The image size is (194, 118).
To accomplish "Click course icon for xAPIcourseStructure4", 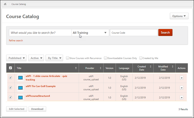I will (x=20, y=97).
